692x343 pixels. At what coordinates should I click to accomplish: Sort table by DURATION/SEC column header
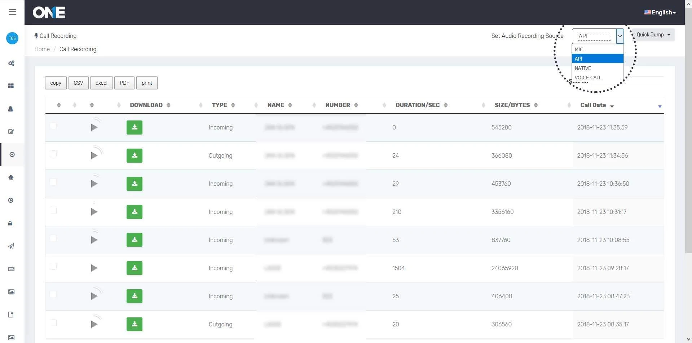418,105
